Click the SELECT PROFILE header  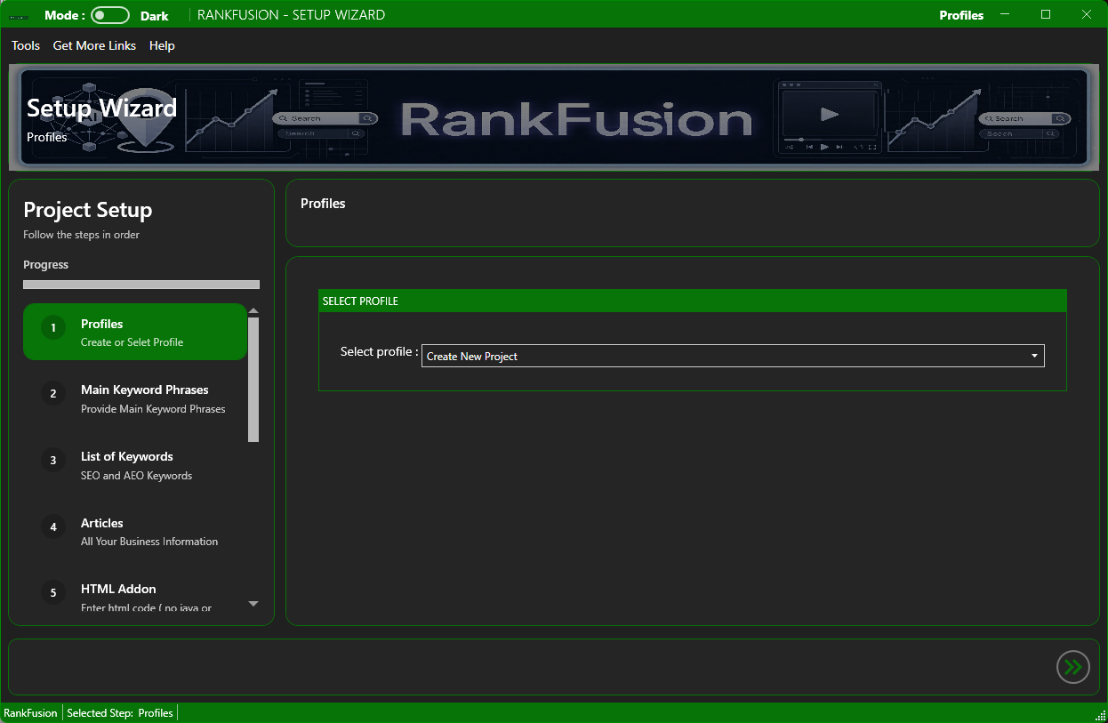pos(693,301)
